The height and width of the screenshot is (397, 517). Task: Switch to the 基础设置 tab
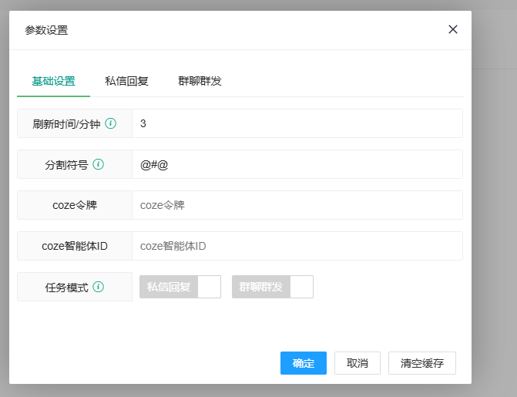53,81
